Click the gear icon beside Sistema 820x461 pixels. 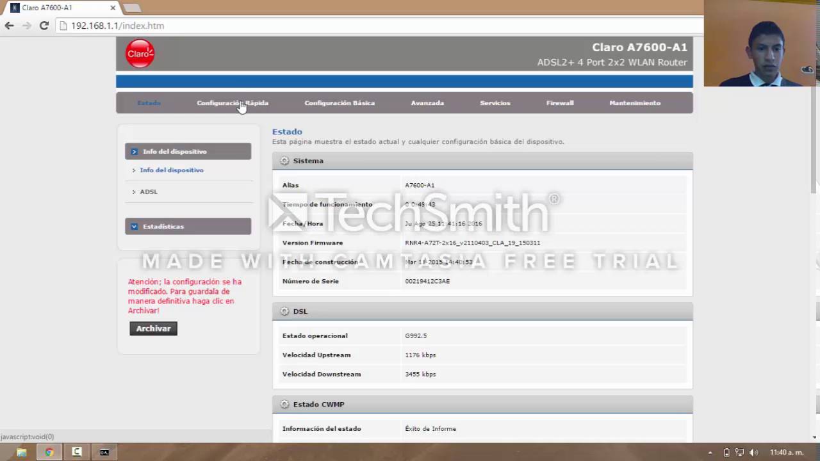pos(284,161)
